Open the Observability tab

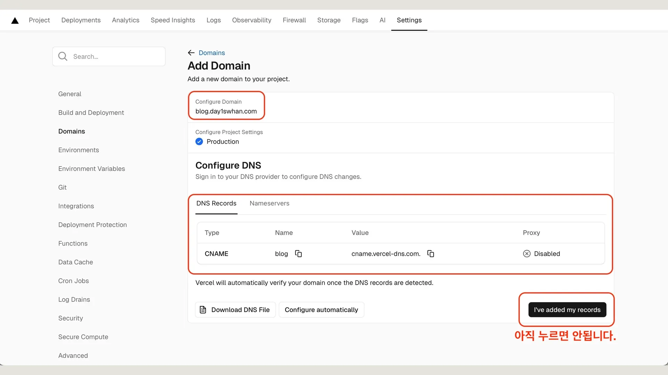tap(252, 20)
